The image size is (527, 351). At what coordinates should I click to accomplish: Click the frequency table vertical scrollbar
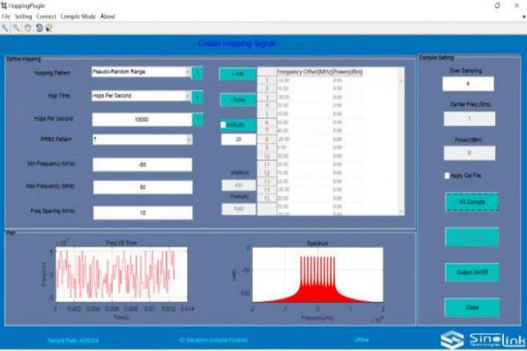coord(400,146)
